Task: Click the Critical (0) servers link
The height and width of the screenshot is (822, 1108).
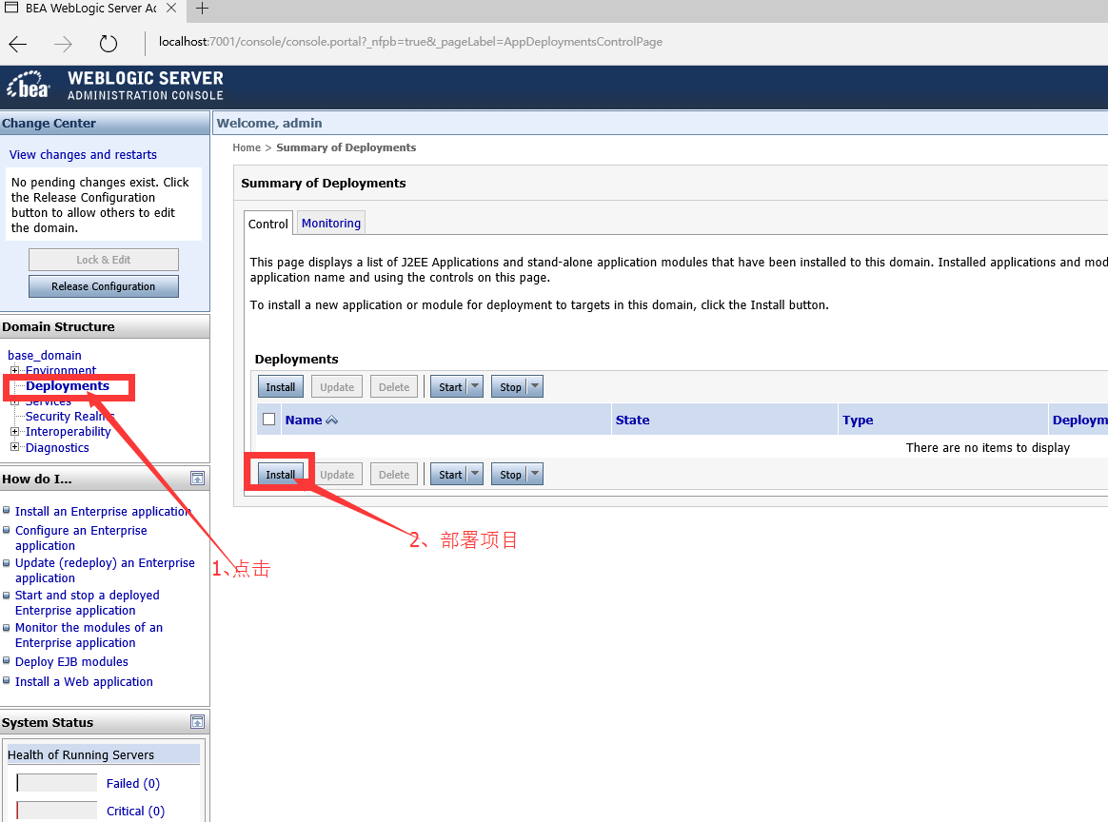Action: click(135, 811)
